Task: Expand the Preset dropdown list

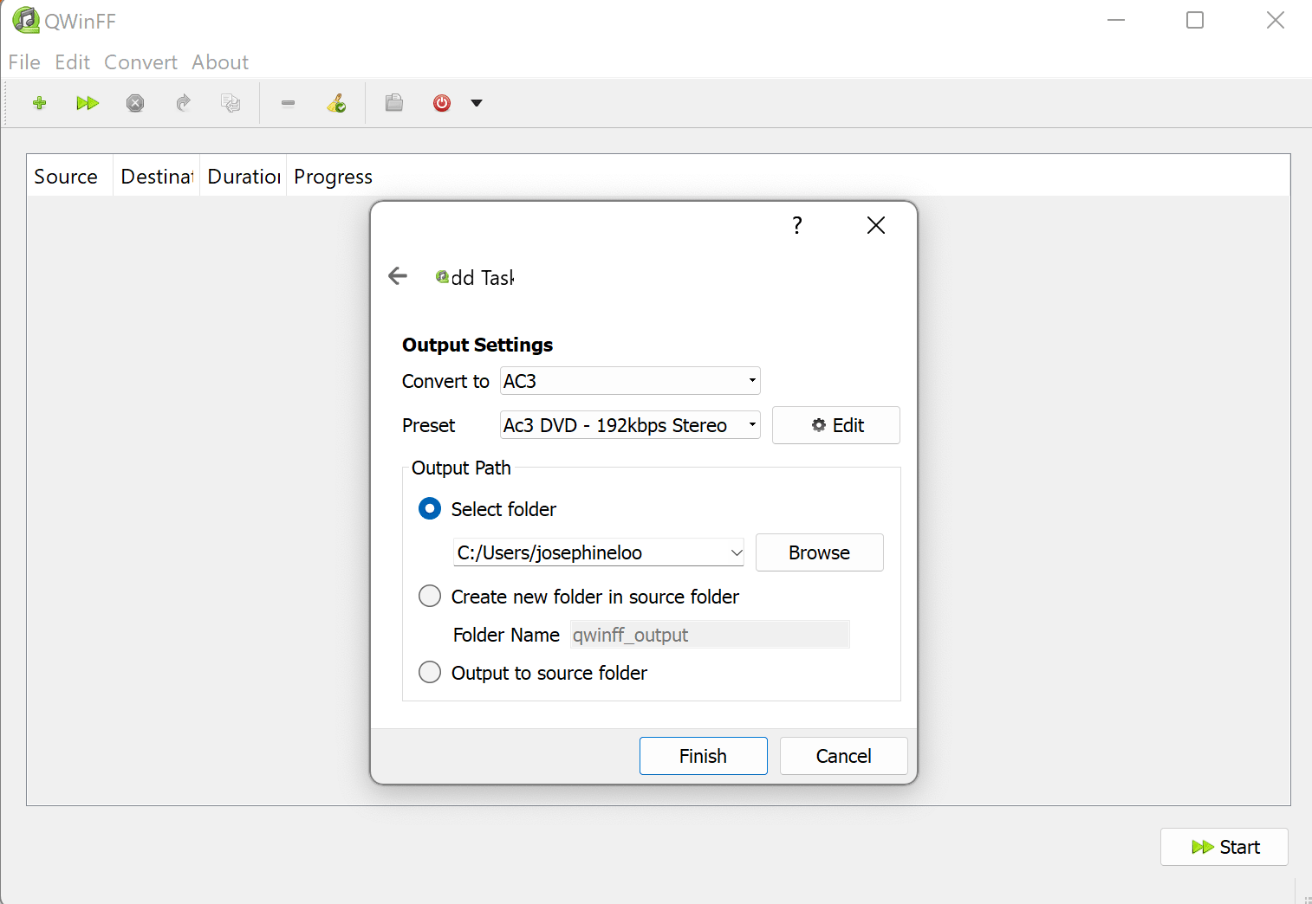Action: tap(630, 425)
